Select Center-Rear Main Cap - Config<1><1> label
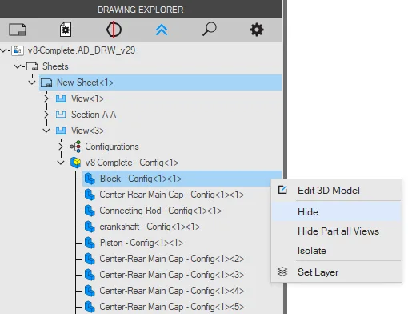This screenshot has width=408, height=314. (x=172, y=195)
